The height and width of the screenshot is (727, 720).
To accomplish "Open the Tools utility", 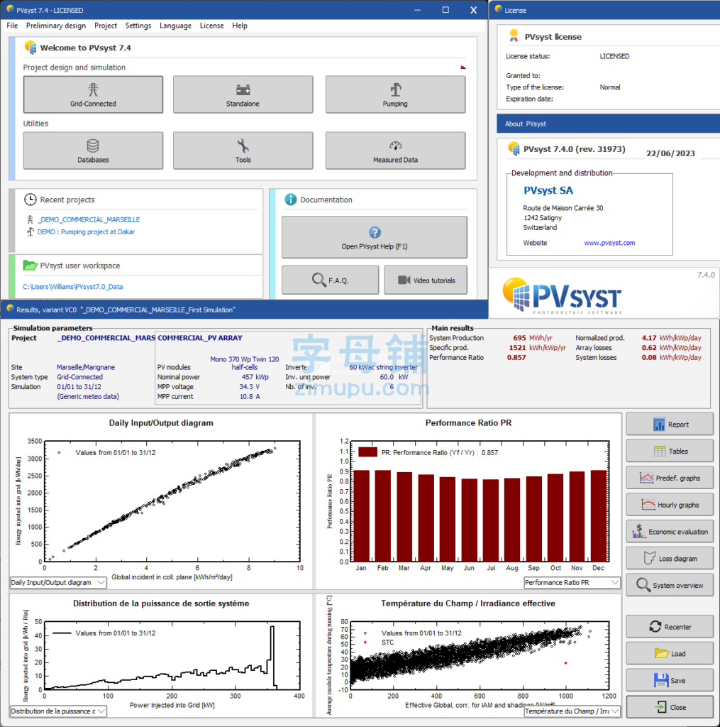I will pos(243,151).
